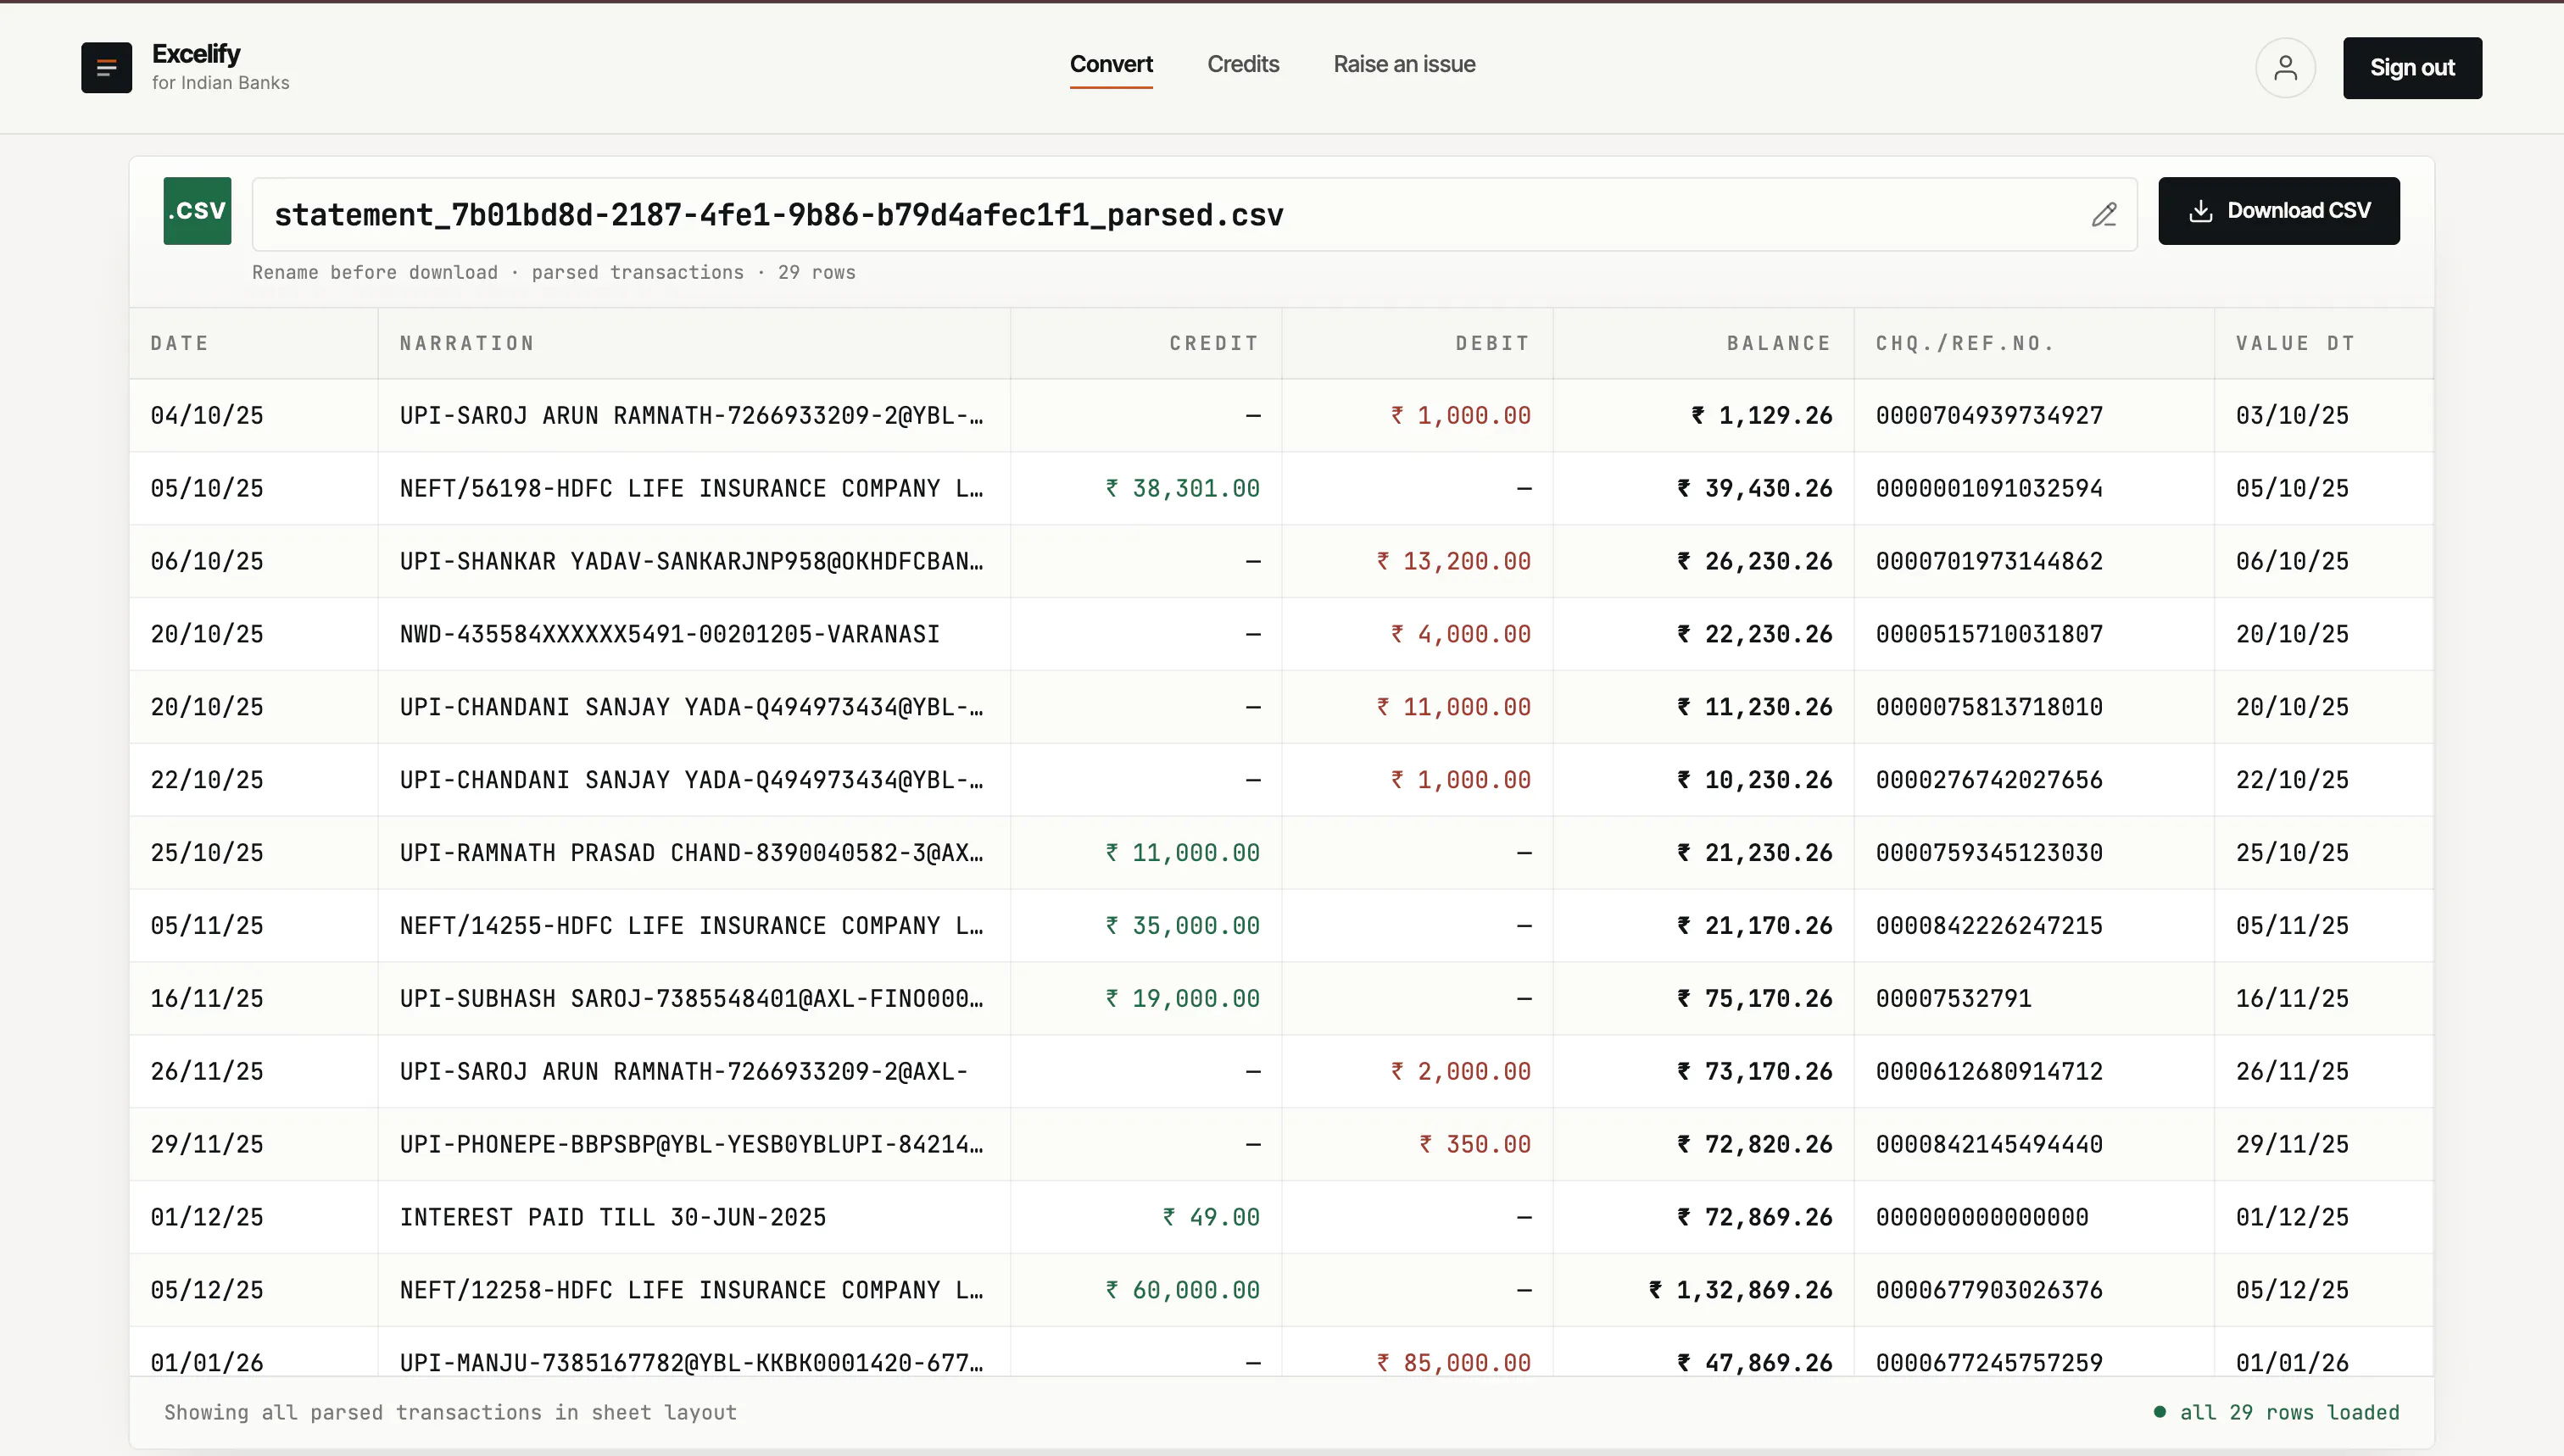Select narration NEFT/56198-HDFC LIFE INSURANCE
This screenshot has height=1456, width=2564.
tap(691, 488)
